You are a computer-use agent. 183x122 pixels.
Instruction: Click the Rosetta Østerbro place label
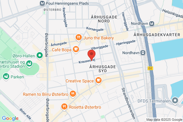85,107
